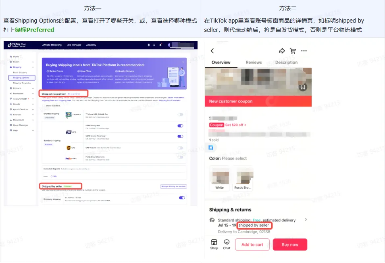Toggle the USPS Priority Mail switch
The width and height of the screenshot is (385, 263).
[x=180, y=126]
